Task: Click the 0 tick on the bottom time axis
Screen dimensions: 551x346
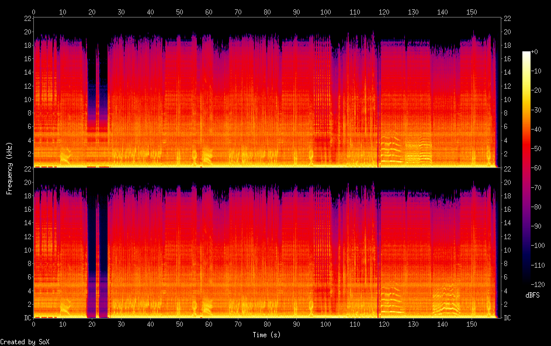Action: pos(34,324)
